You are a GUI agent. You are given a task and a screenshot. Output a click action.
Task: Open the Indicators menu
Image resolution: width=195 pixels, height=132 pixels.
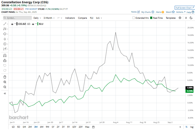(70, 18)
